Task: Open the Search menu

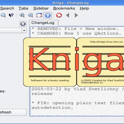Action: (7, 8)
